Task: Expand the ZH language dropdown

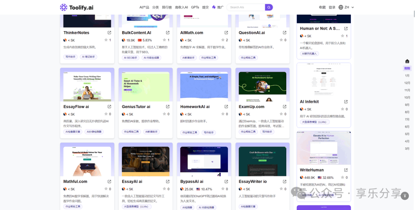Action: [346, 7]
